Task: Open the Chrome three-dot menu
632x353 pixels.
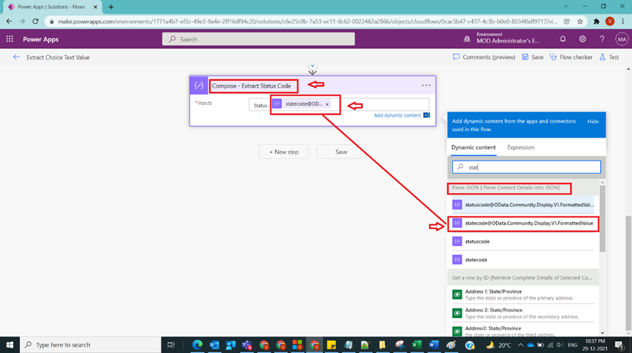Action: tap(623, 22)
